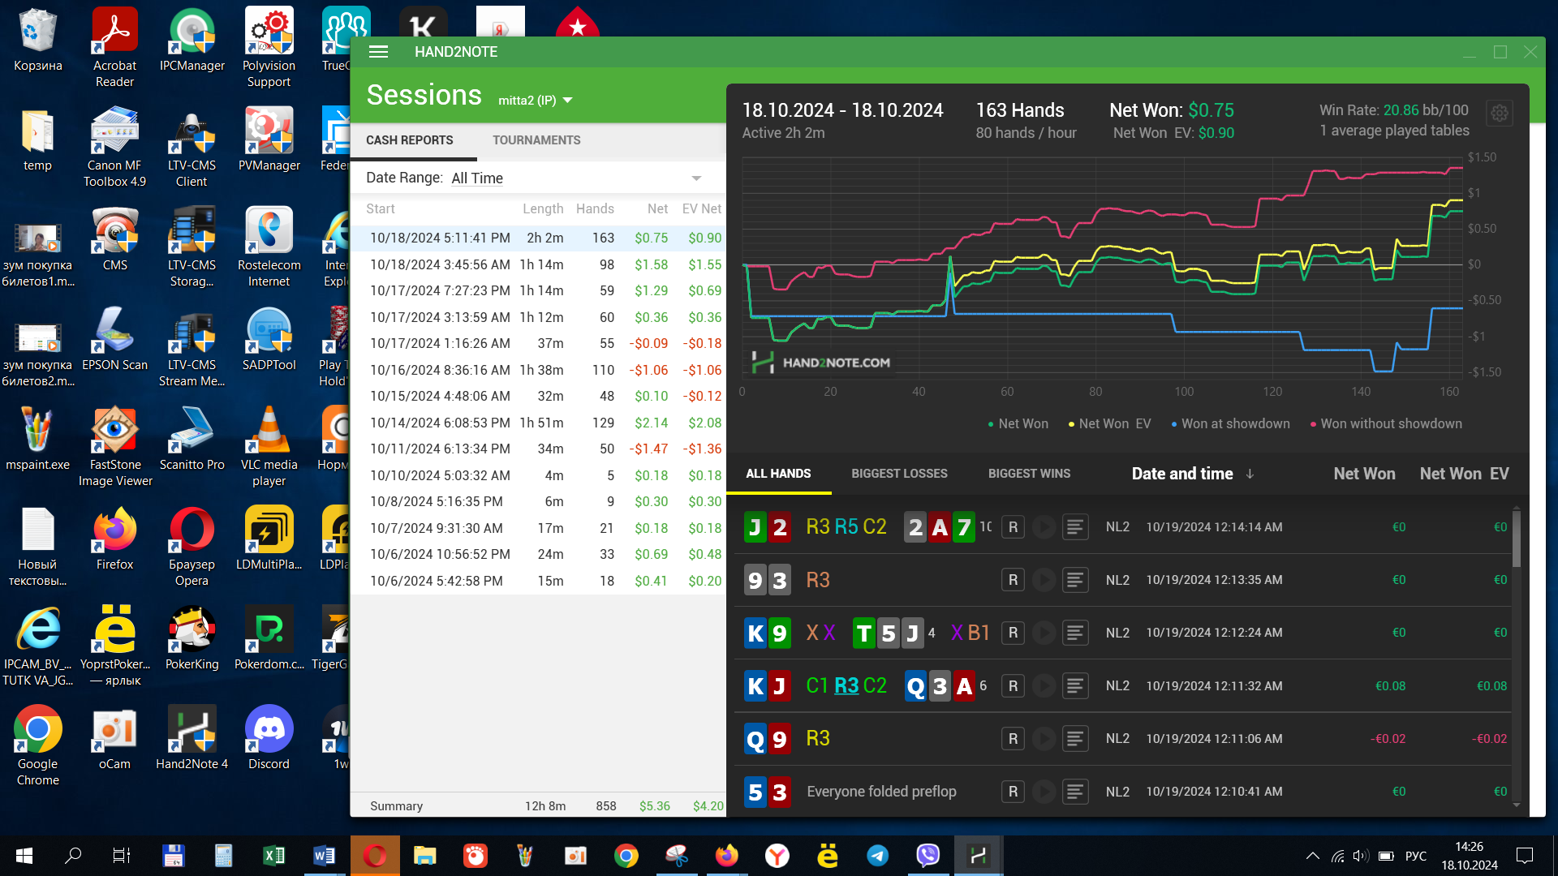Select session 10/17/2024 1:16:26 AM
This screenshot has width=1558, height=876.
539,343
